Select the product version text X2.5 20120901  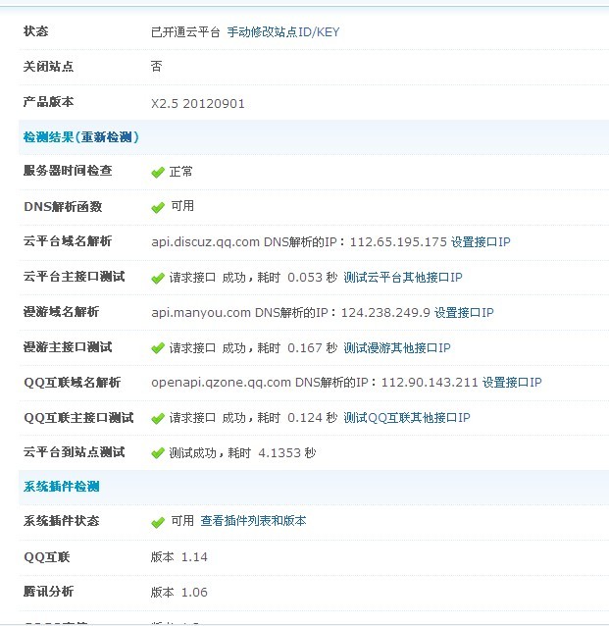click(x=197, y=104)
